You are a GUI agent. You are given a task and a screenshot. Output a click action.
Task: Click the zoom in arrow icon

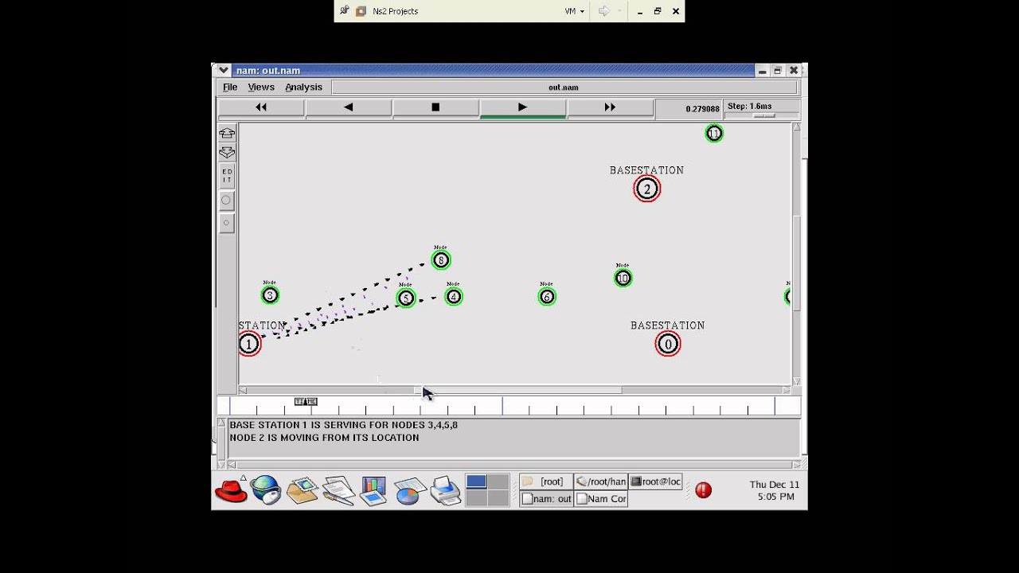tap(227, 133)
